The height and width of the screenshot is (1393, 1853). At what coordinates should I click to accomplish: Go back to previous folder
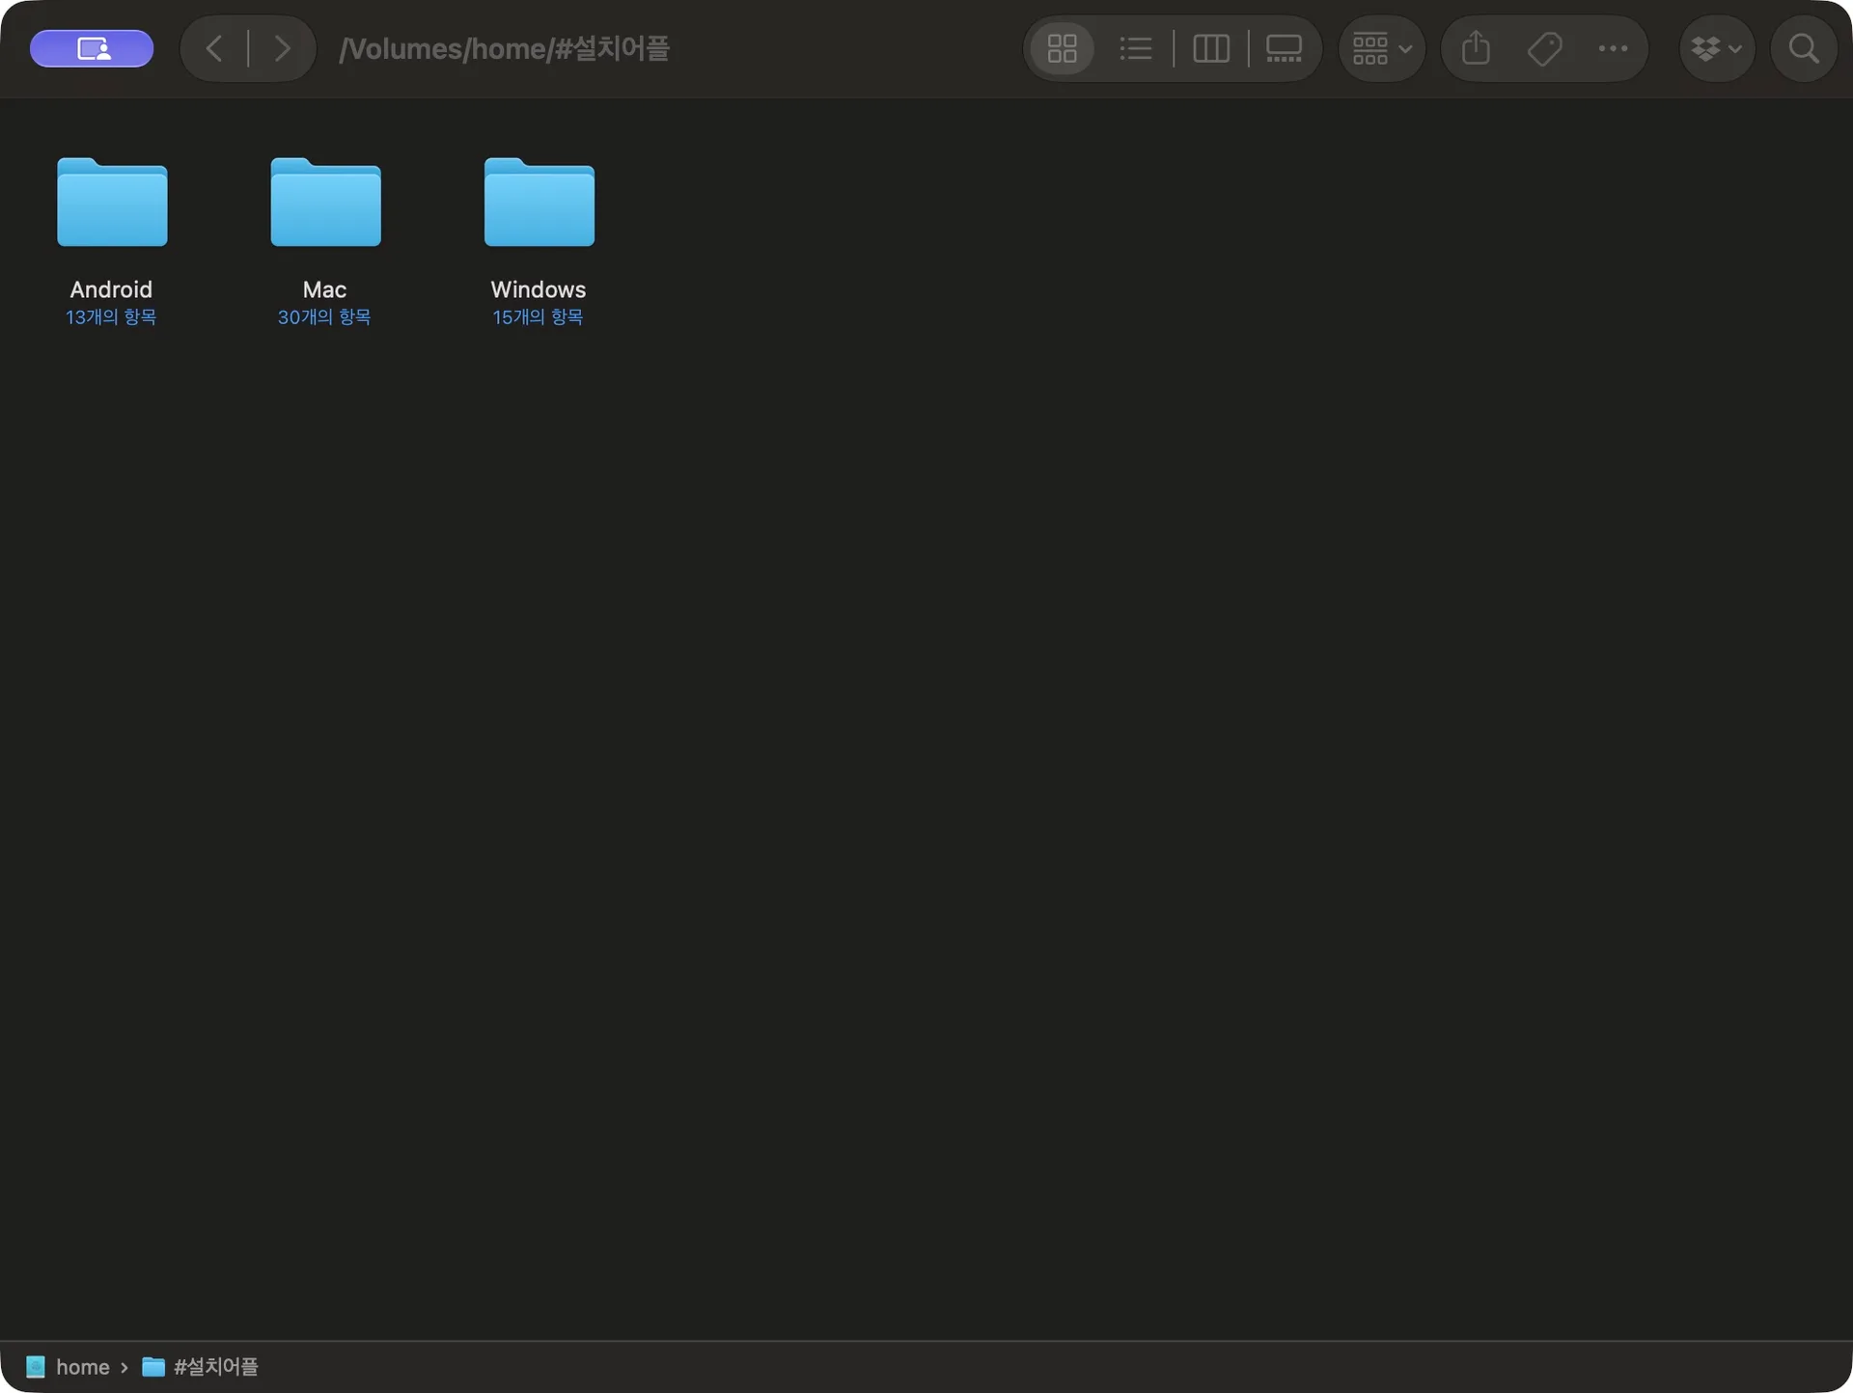point(214,48)
